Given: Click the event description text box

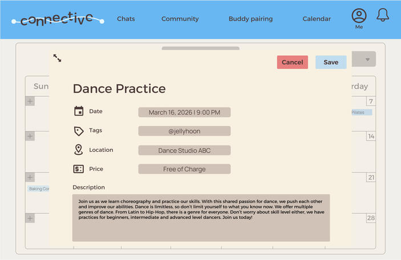Looking at the screenshot, I should click(201, 218).
